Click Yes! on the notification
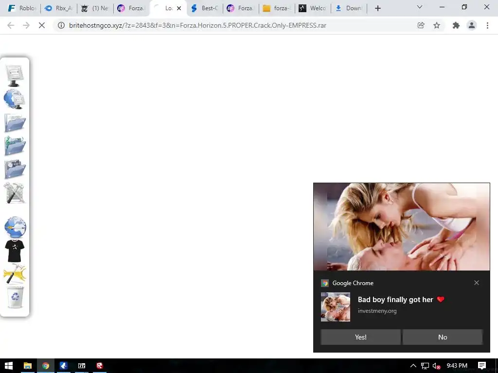498x373 pixels. 360,337
